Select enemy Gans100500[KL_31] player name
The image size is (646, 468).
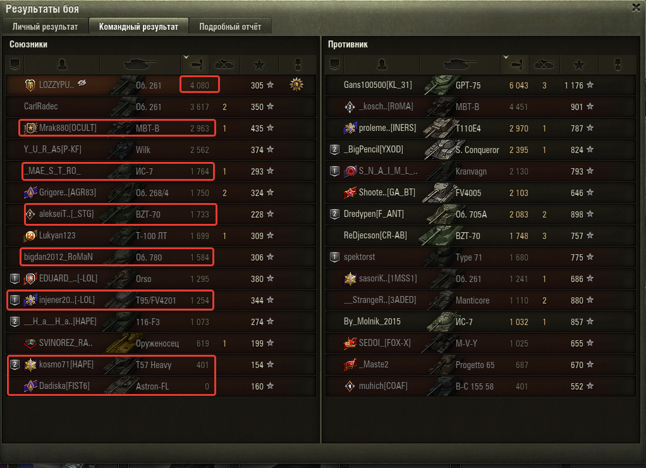[x=378, y=85]
